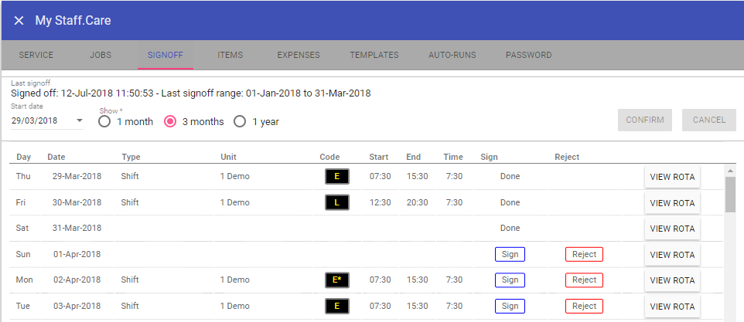Select the 3 months radio option

click(x=172, y=121)
